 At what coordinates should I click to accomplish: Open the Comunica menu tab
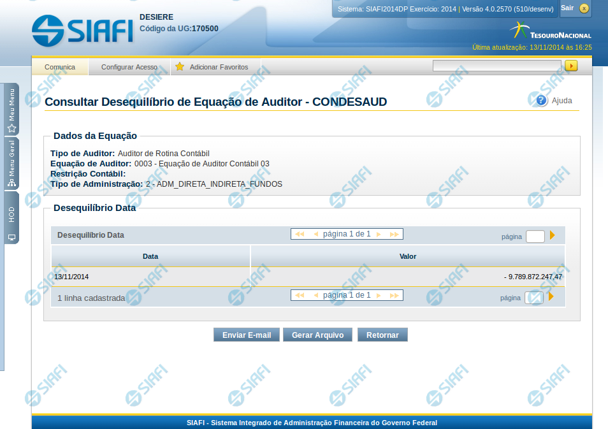coord(60,67)
